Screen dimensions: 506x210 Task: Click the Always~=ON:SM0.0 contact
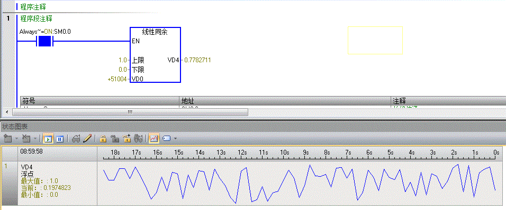[x=45, y=41]
